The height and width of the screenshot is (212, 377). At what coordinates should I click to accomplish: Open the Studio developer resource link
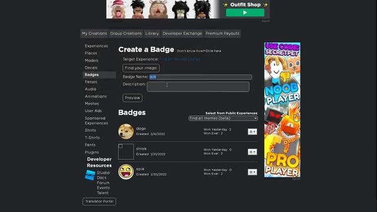click(x=103, y=173)
